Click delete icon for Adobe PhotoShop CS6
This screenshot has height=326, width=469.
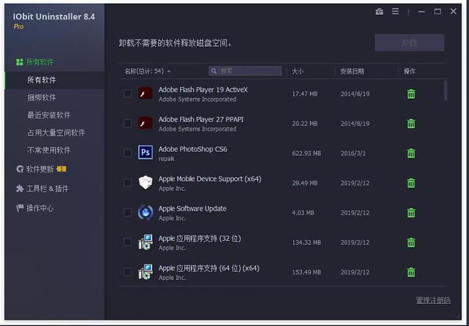(x=411, y=153)
